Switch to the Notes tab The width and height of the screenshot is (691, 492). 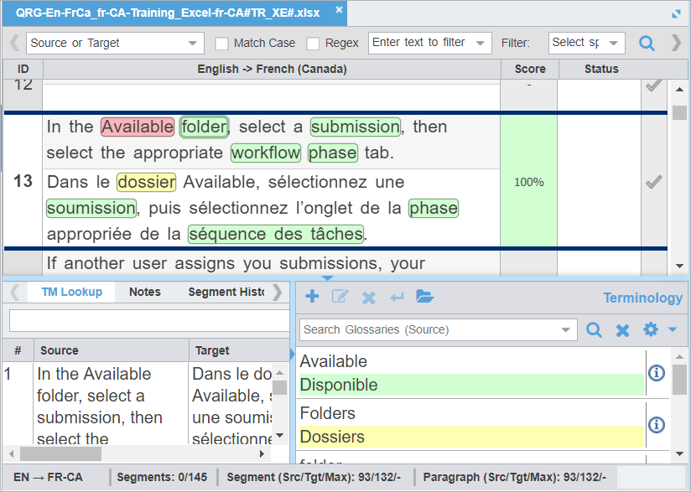[x=144, y=292]
